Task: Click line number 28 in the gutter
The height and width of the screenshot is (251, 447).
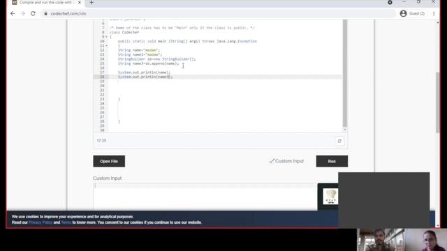Action: (102, 121)
